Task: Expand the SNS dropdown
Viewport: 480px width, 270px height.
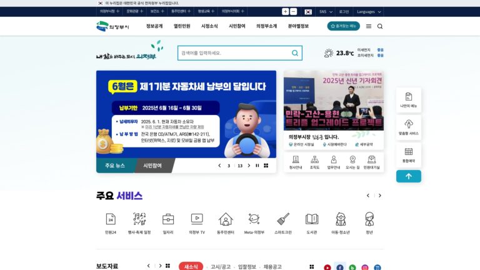Action: (x=326, y=12)
